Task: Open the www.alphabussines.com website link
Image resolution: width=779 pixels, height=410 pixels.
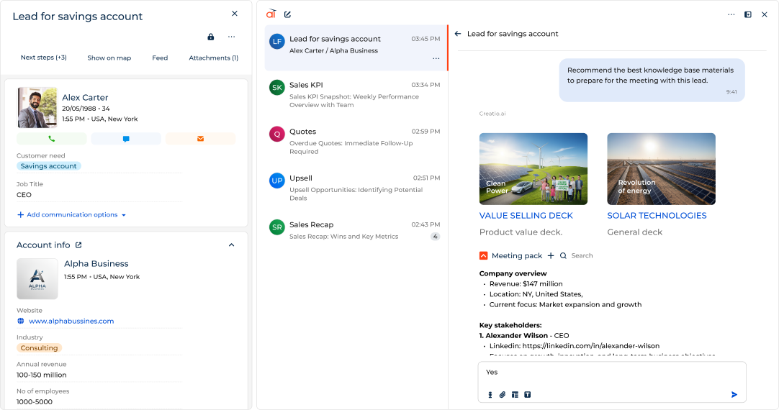Action: [71, 321]
